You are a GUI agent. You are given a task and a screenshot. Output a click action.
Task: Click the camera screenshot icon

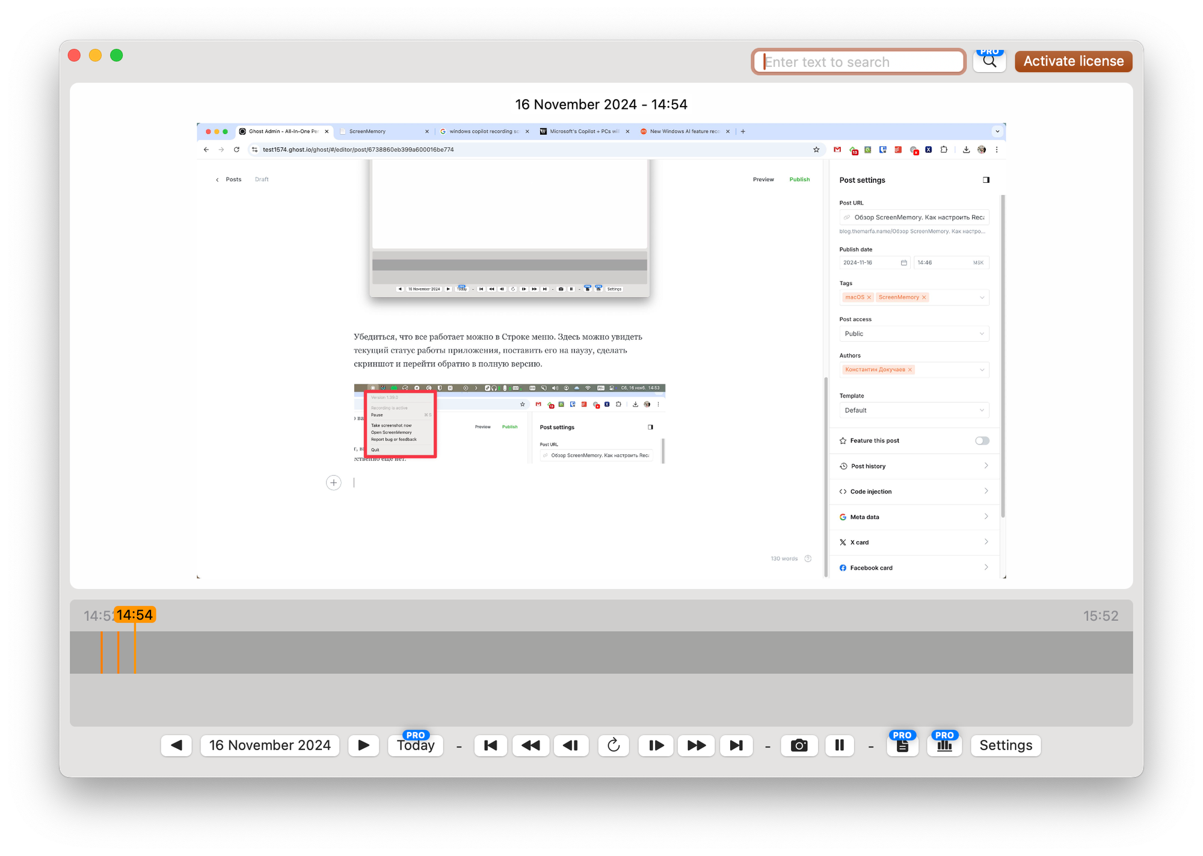click(799, 745)
